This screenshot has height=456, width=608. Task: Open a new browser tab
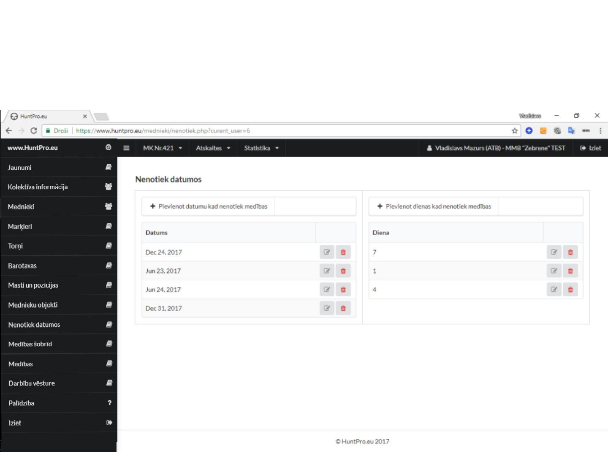(x=101, y=117)
